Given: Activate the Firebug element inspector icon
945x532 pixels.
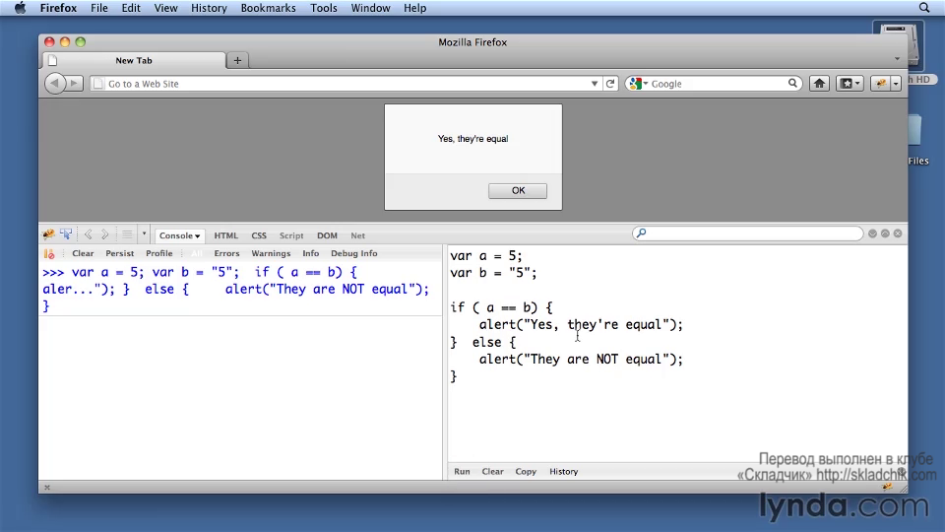Looking at the screenshot, I should (66, 234).
